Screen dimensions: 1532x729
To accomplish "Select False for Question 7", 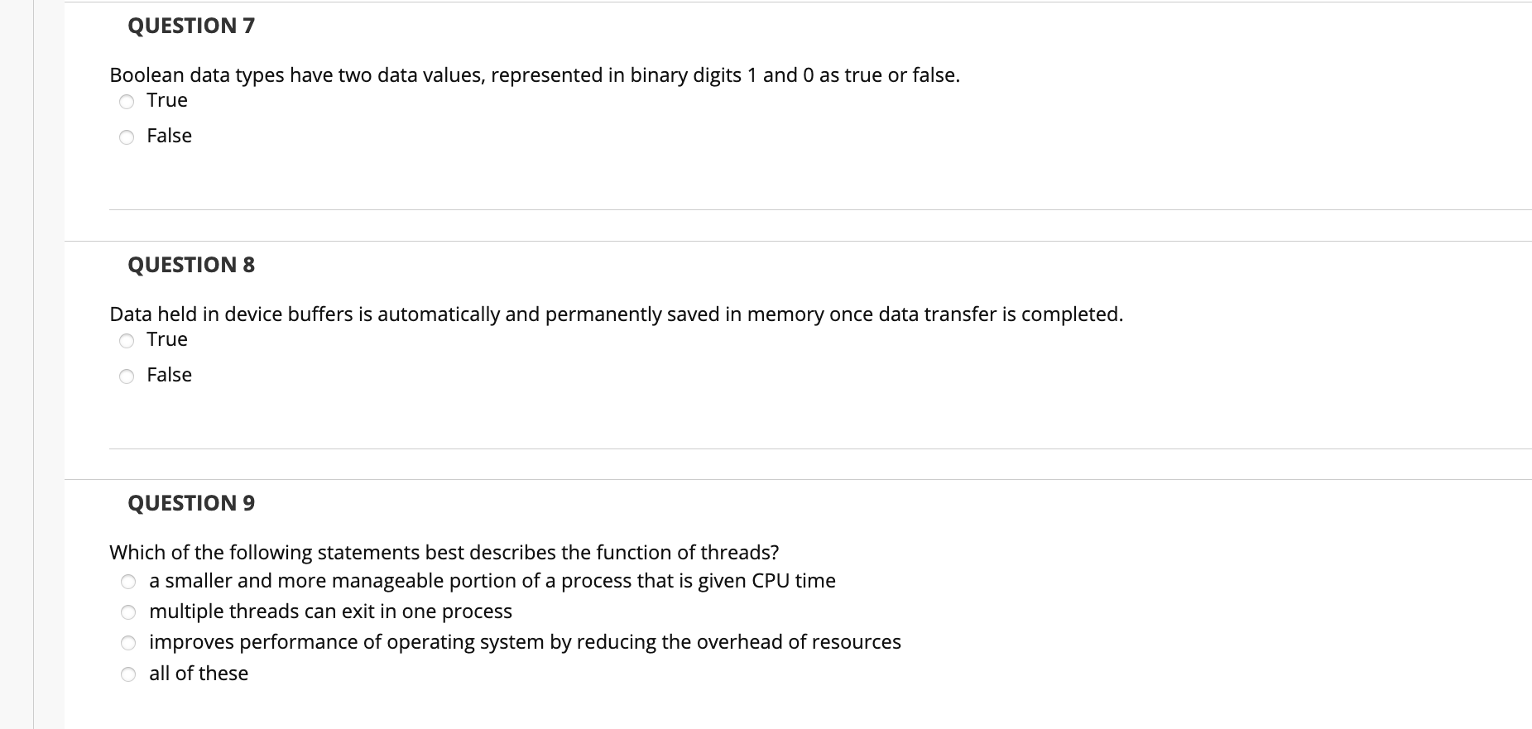I will (x=126, y=136).
